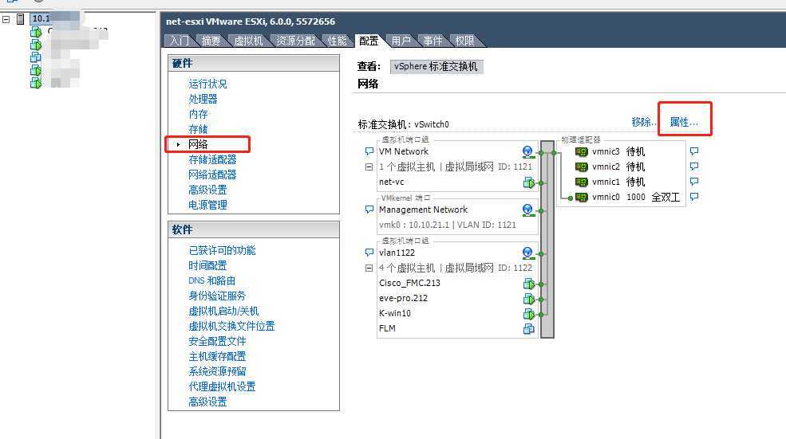The width and height of the screenshot is (786, 439).
Task: Open 处理器 hardware settings
Action: click(203, 99)
